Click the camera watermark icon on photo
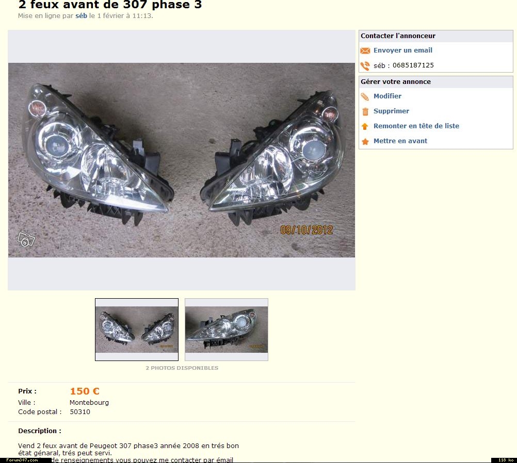The image size is (517, 463). pyautogui.click(x=26, y=239)
